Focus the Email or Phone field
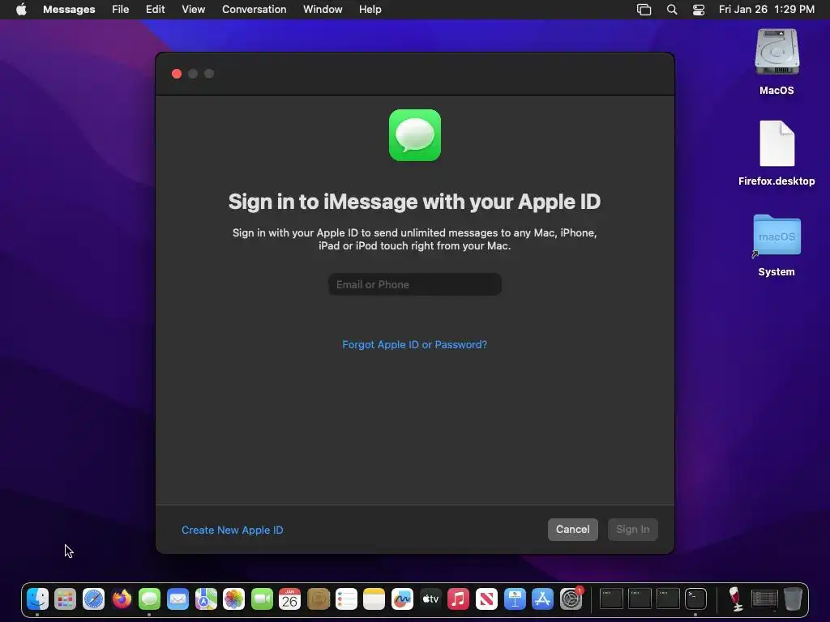Image resolution: width=830 pixels, height=622 pixels. click(x=415, y=284)
